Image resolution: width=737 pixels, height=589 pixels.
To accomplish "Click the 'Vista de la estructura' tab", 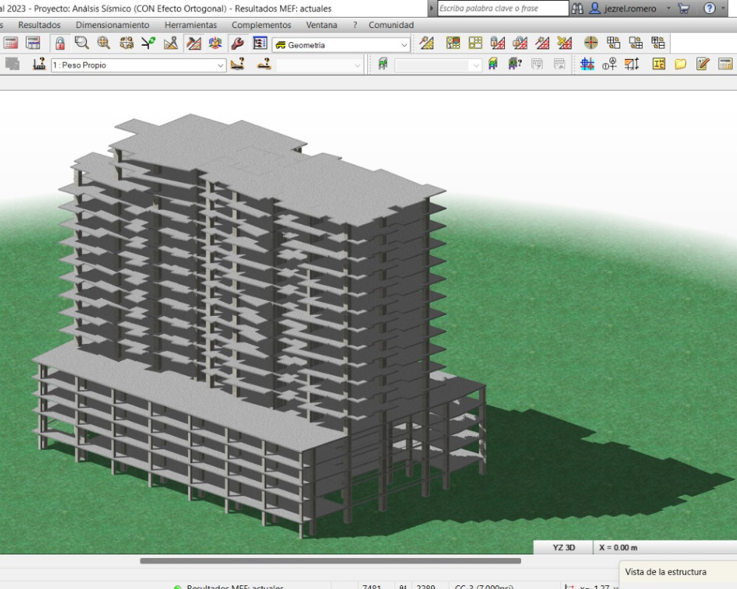I will (x=666, y=572).
